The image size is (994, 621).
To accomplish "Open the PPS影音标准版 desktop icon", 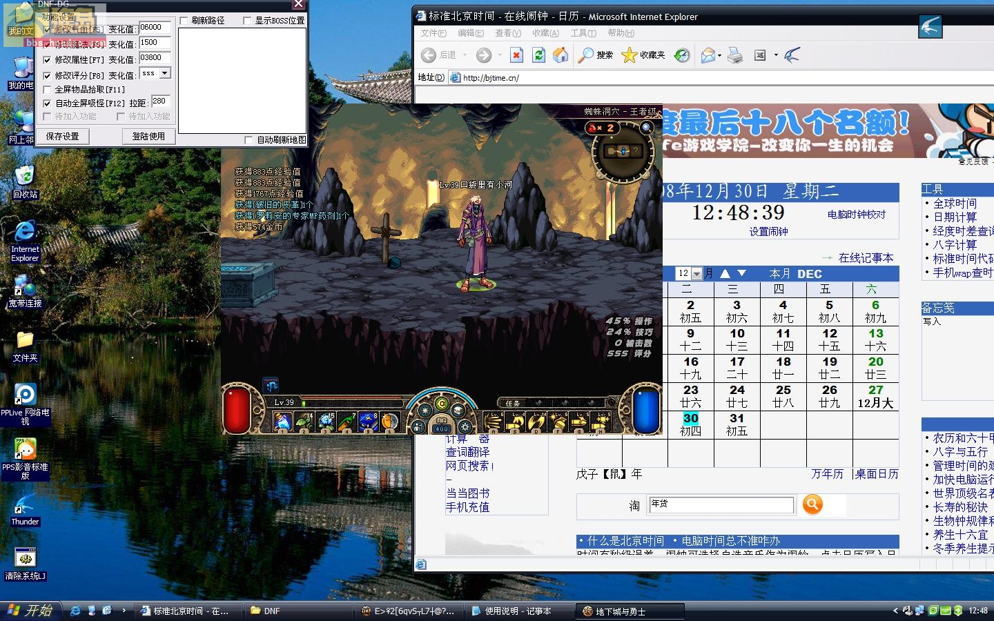I will 25,459.
